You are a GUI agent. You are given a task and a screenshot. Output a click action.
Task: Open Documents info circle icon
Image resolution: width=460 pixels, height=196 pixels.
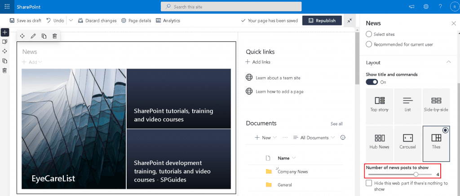pyautogui.click(x=342, y=137)
